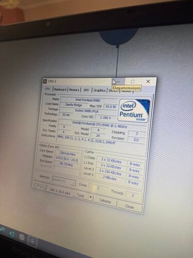This screenshot has height=258, width=193.
Task: Select the CPU tab
Action: tap(47, 89)
